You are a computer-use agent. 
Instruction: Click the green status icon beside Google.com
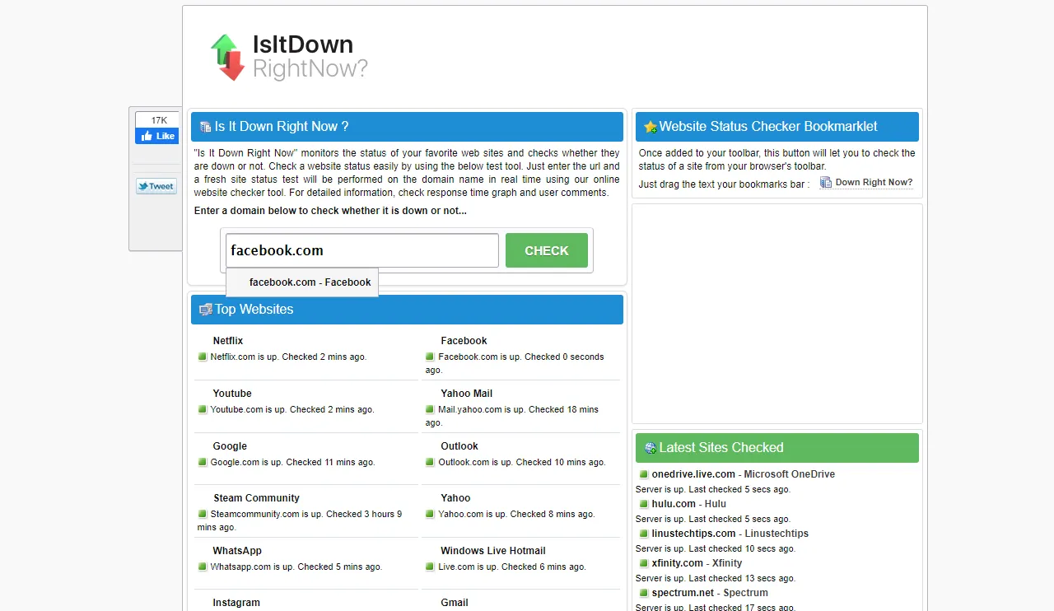(x=203, y=462)
